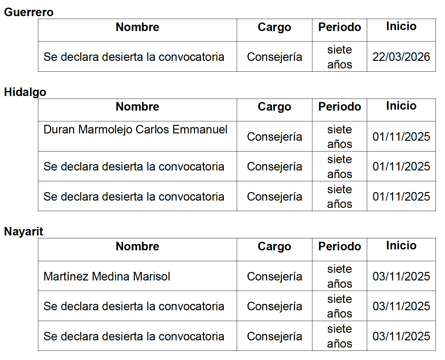
Task: Select the Consejería cell in Martínez Medina's row
Action: pos(274,276)
